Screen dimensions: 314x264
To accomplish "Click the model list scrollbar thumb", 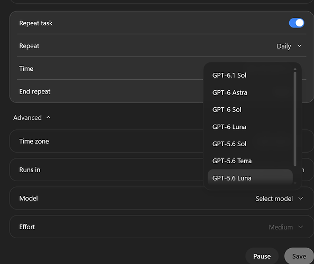I will 295,119.
